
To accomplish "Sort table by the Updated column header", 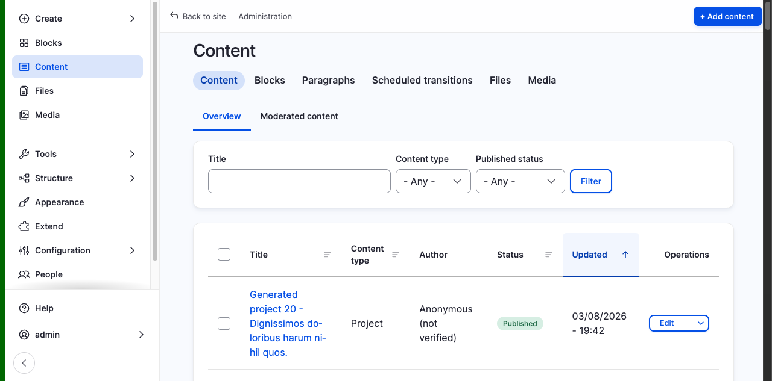I will coord(601,255).
